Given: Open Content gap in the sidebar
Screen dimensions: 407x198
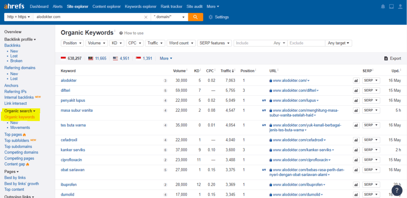Looking at the screenshot, I should pyautogui.click(x=15, y=164).
